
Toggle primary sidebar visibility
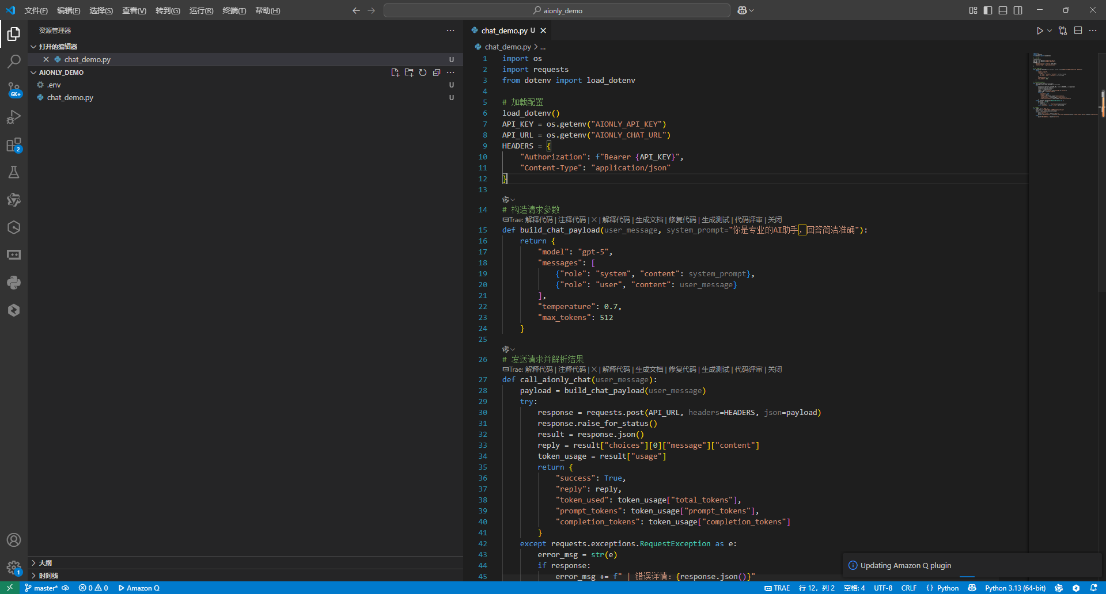tap(988, 10)
